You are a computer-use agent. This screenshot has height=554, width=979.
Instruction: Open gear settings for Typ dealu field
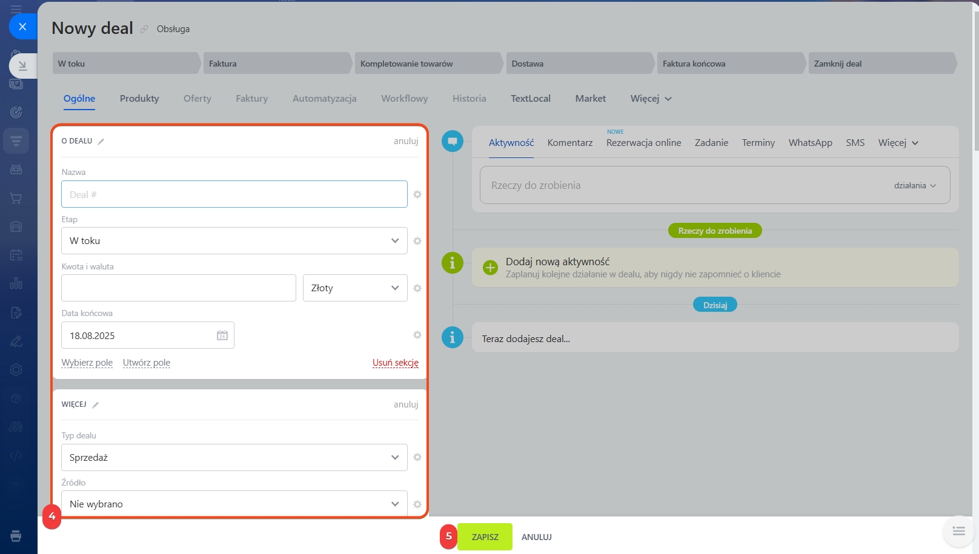click(417, 457)
